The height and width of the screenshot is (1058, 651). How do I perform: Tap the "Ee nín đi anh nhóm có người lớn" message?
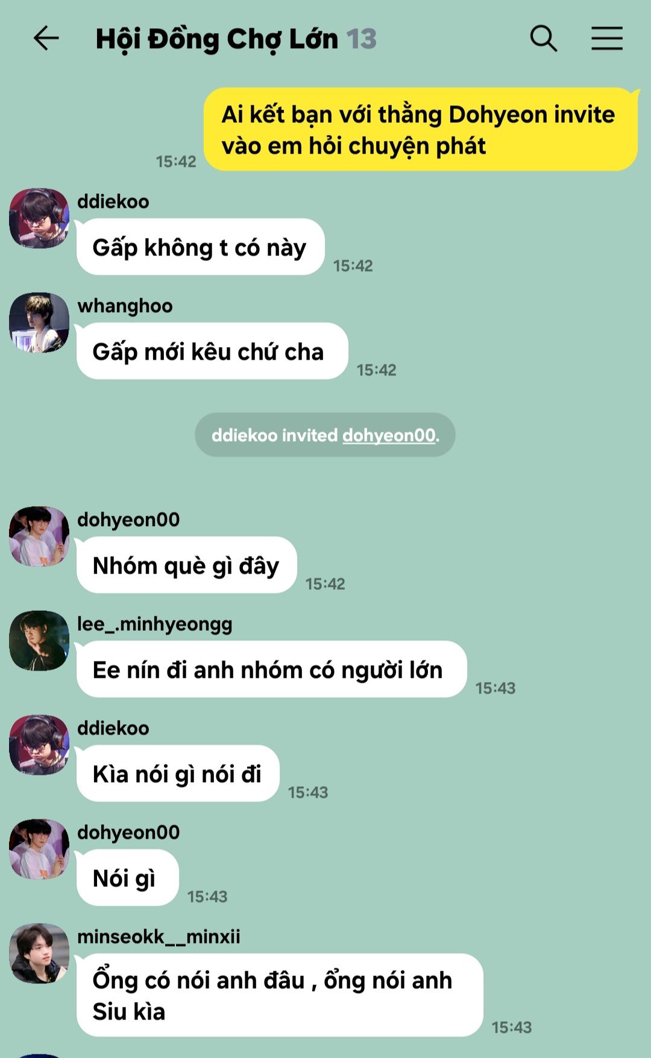point(272,669)
